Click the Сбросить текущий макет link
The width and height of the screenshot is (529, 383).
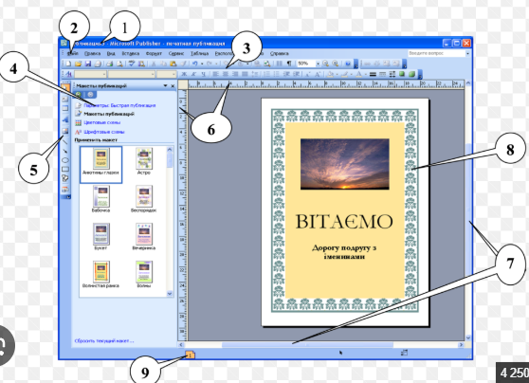pos(104,341)
